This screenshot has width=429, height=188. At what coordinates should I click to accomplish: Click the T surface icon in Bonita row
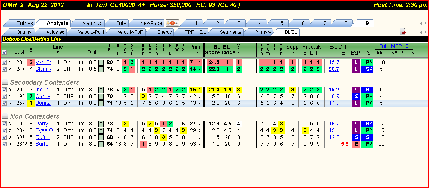[101, 103]
